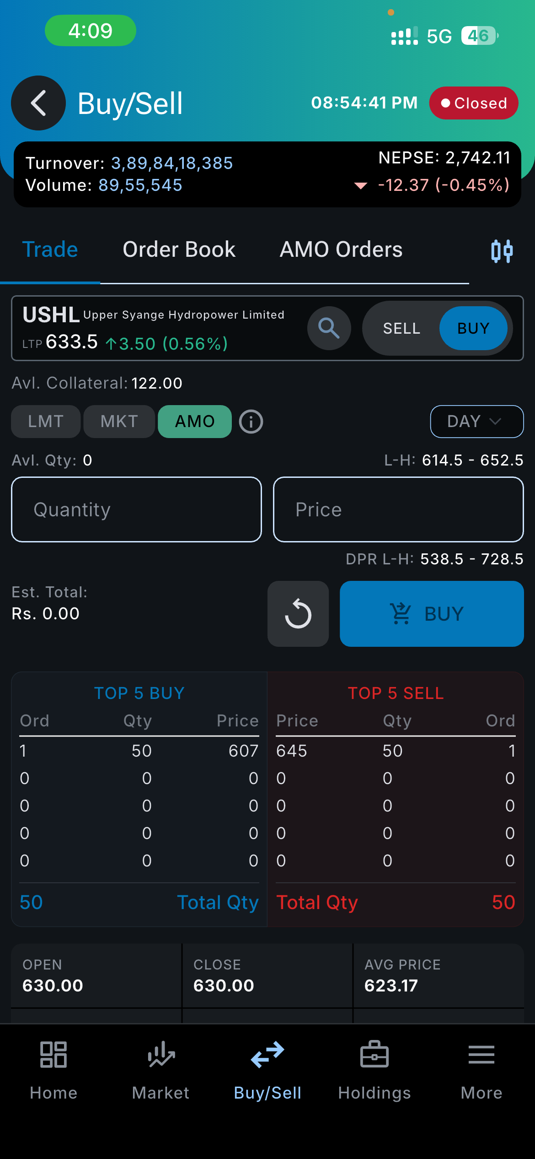Viewport: 535px width, 1159px height.
Task: Expand the DAY validity dropdown
Action: (x=477, y=422)
